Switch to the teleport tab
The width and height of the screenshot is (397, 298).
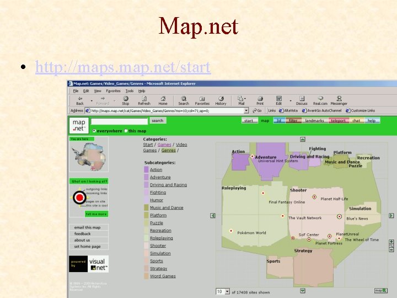[x=338, y=121]
